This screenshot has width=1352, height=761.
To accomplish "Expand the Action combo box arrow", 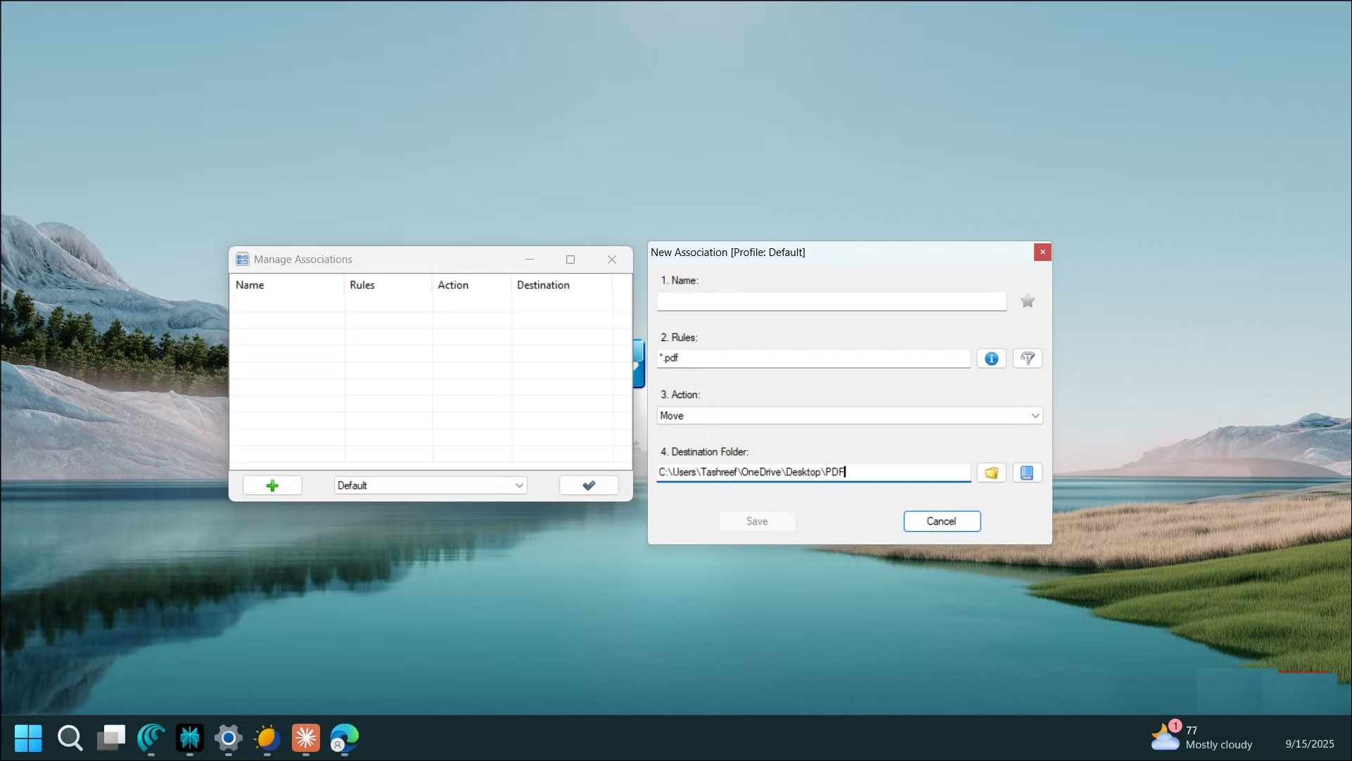I will [1035, 416].
